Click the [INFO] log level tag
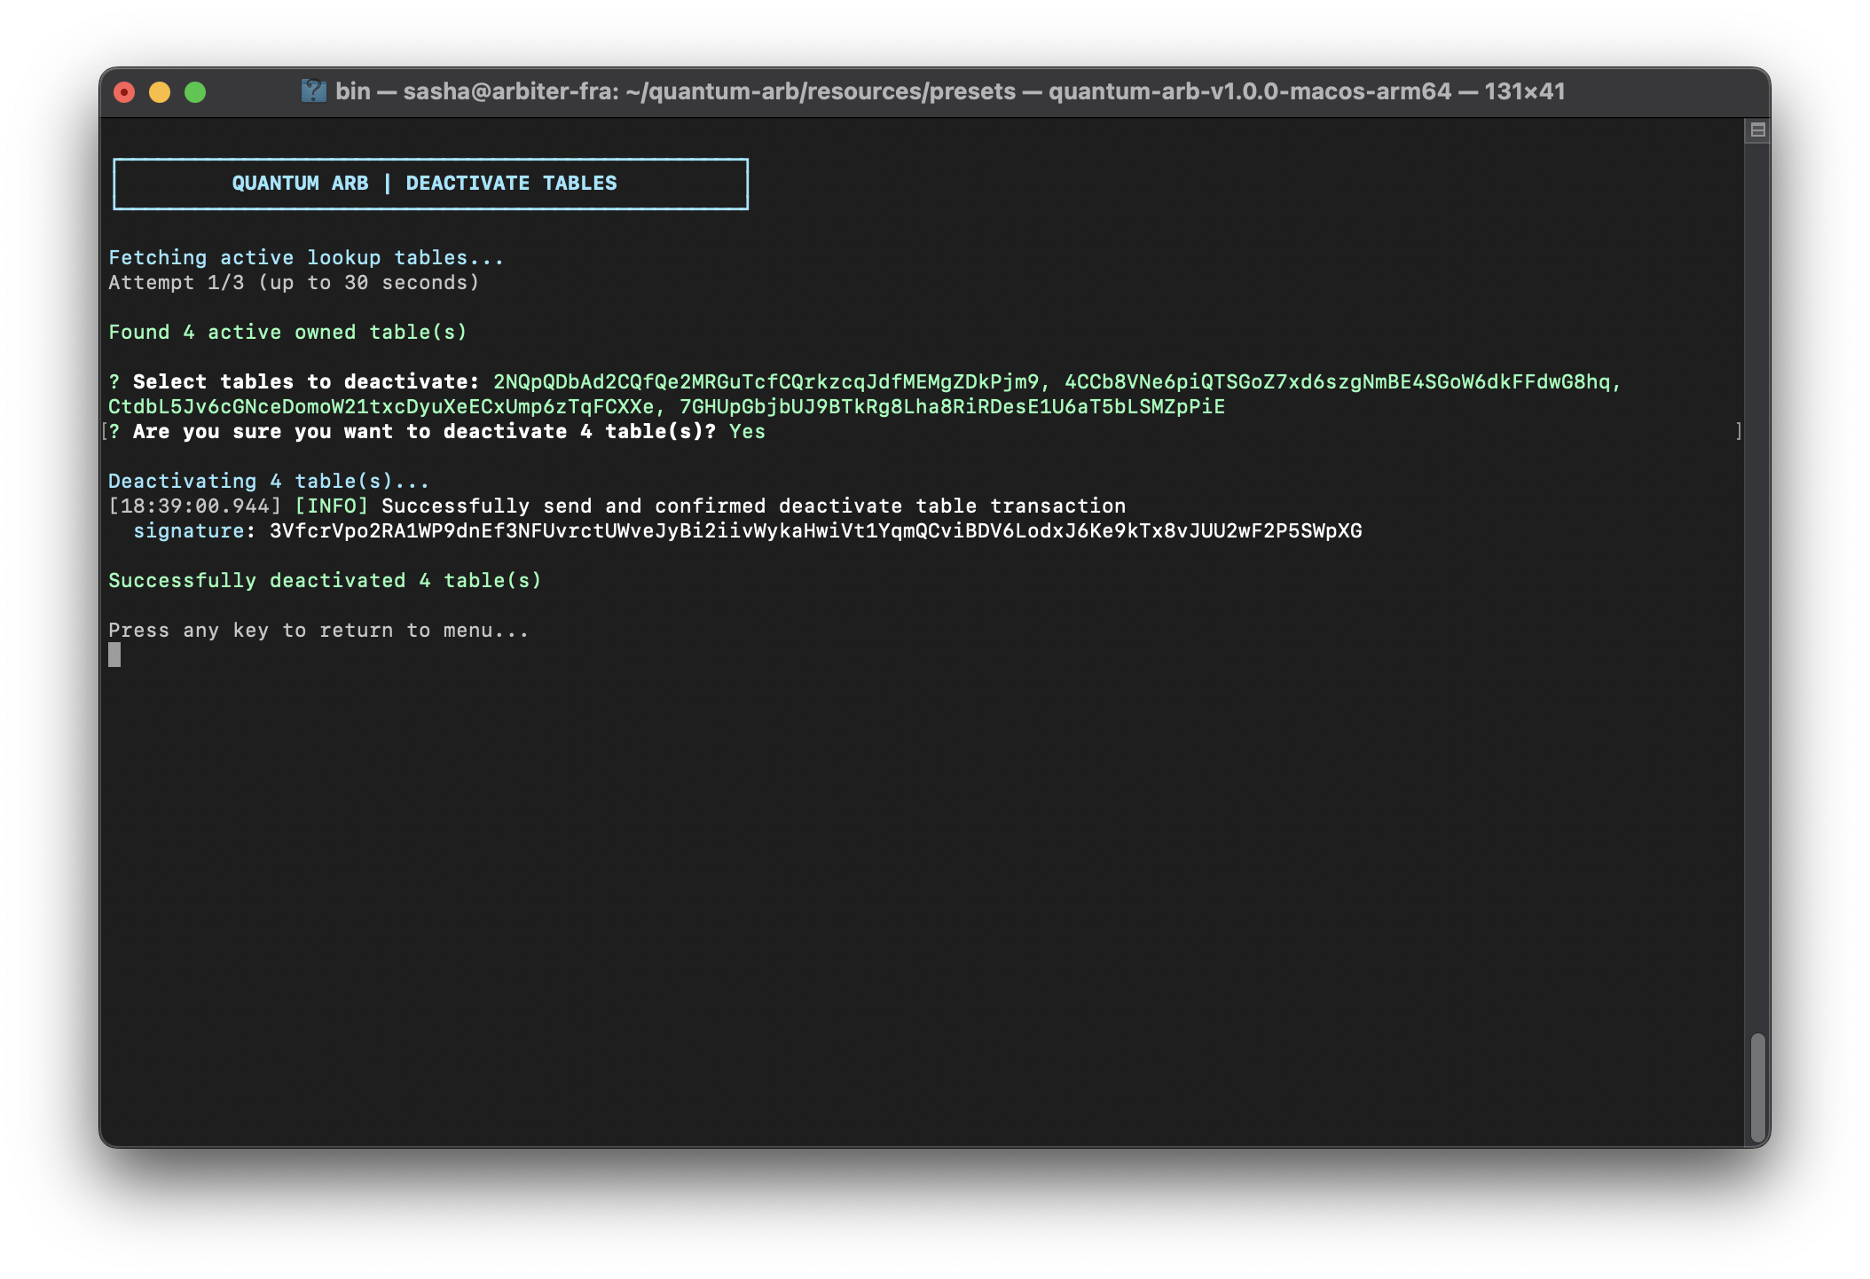1870x1279 pixels. click(x=331, y=506)
